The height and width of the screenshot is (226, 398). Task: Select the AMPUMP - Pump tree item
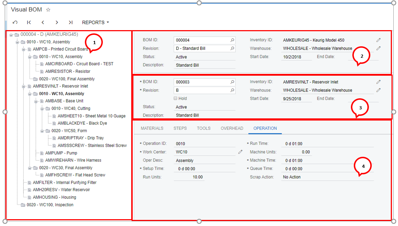point(61,153)
